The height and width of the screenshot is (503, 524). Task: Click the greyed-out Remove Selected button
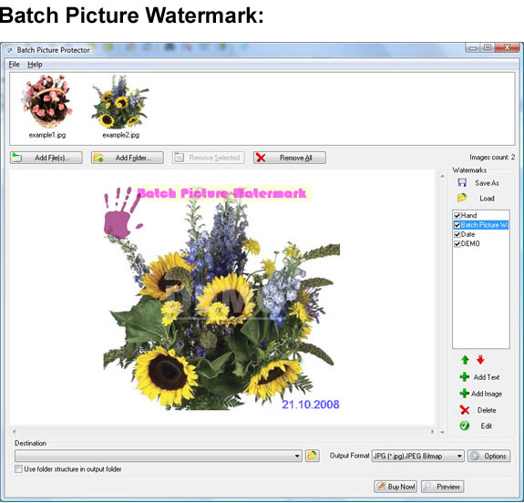click(209, 158)
